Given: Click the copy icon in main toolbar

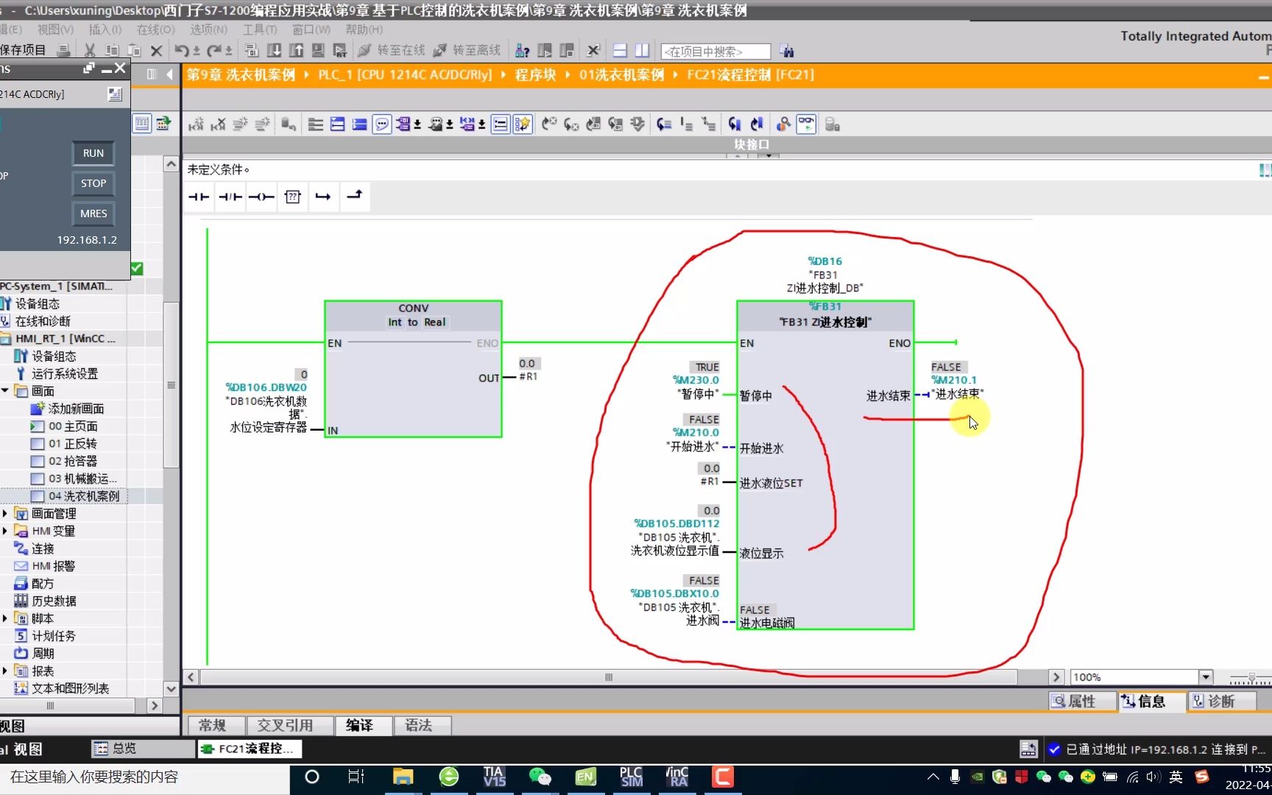Looking at the screenshot, I should pyautogui.click(x=112, y=50).
